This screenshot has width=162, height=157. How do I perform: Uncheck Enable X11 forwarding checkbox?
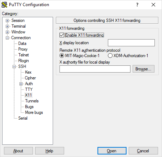(62, 35)
